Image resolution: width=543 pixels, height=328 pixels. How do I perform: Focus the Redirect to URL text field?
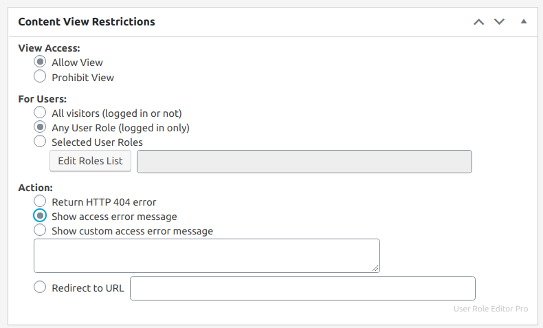coord(302,288)
